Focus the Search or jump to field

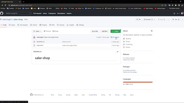(18, 13)
